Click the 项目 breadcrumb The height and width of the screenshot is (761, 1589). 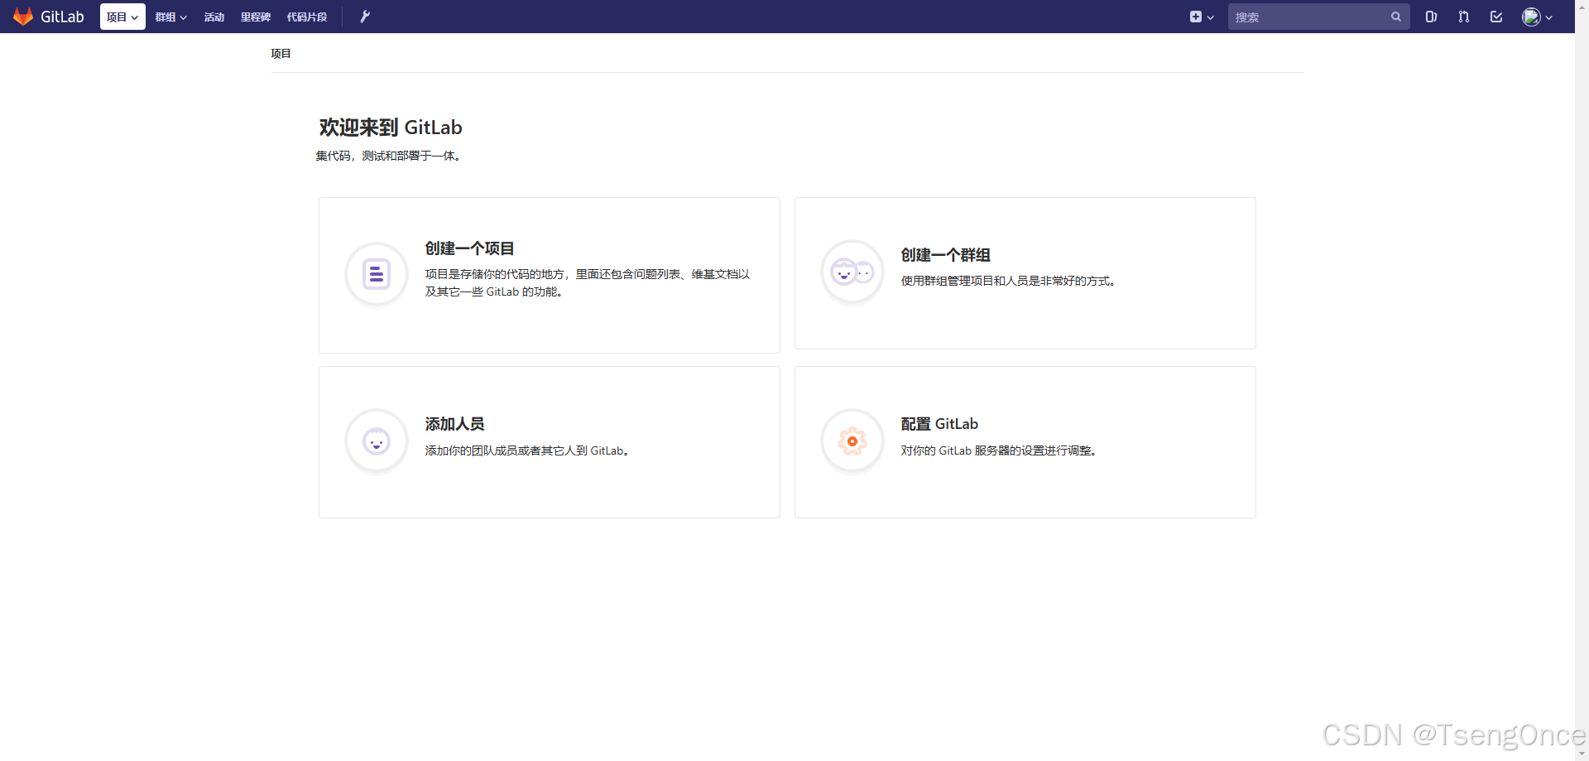[x=281, y=54]
